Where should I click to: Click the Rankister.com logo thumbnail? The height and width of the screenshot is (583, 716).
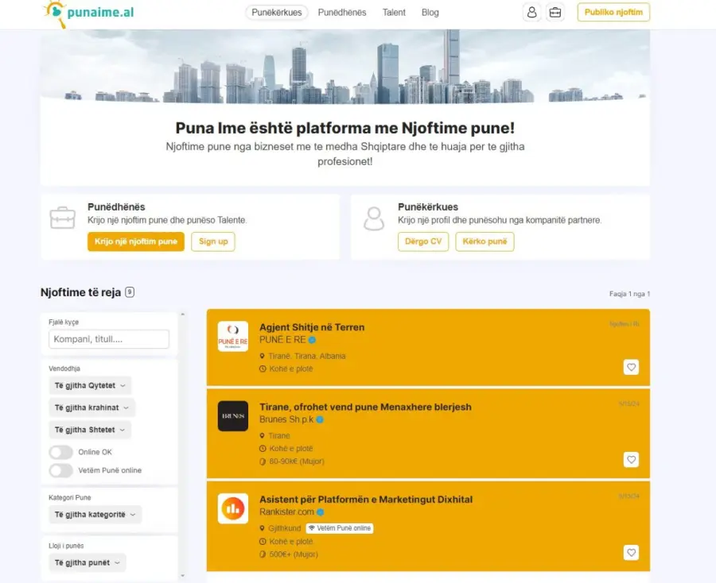tap(232, 508)
